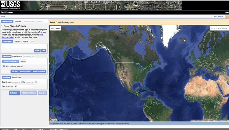Switch map to Satellite view
The height and width of the screenshot is (130, 229).
pos(58,28)
